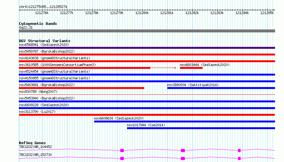Click the RefSeq Genes track title
This screenshot has height=162, width=284.
point(32,143)
